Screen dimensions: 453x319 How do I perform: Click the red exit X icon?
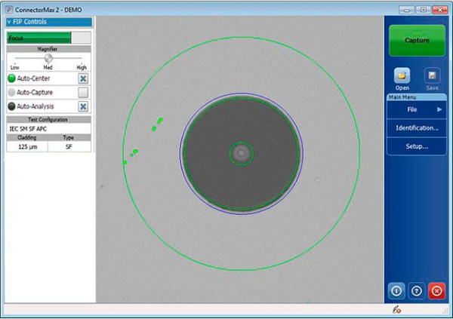(x=436, y=291)
